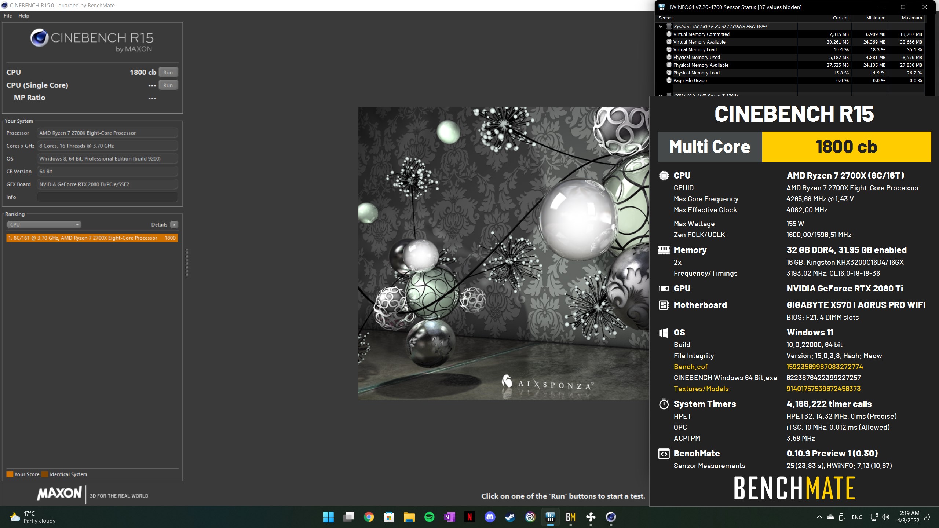Open OneNote from the taskbar
The image size is (939, 528).
point(449,517)
